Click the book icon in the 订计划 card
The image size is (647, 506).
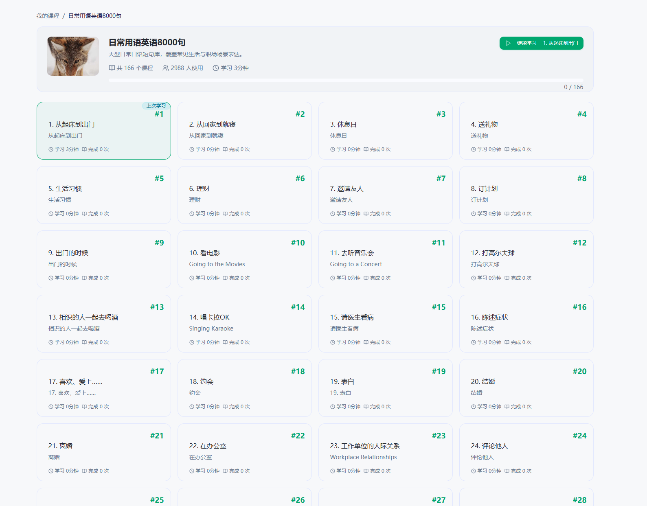(x=507, y=214)
